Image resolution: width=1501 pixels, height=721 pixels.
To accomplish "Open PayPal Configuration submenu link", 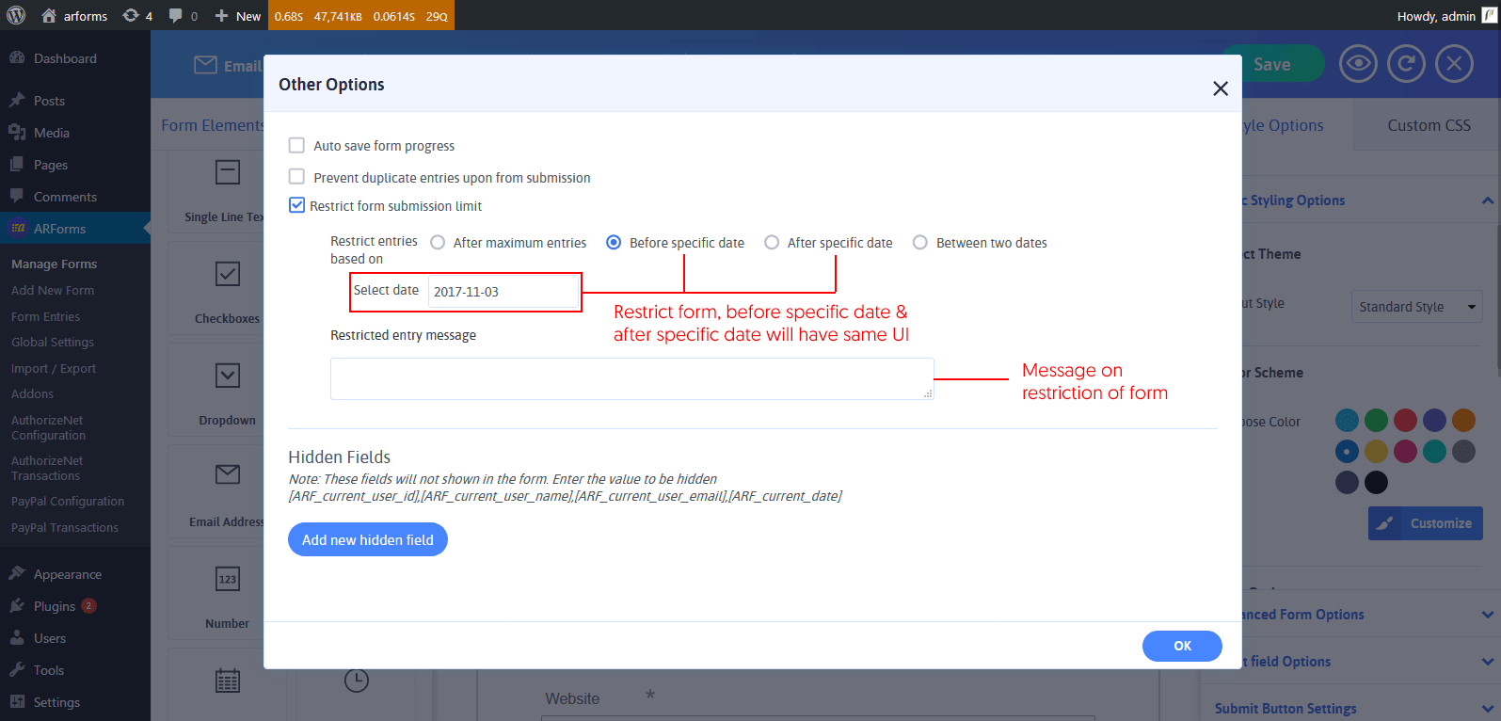I will point(68,502).
